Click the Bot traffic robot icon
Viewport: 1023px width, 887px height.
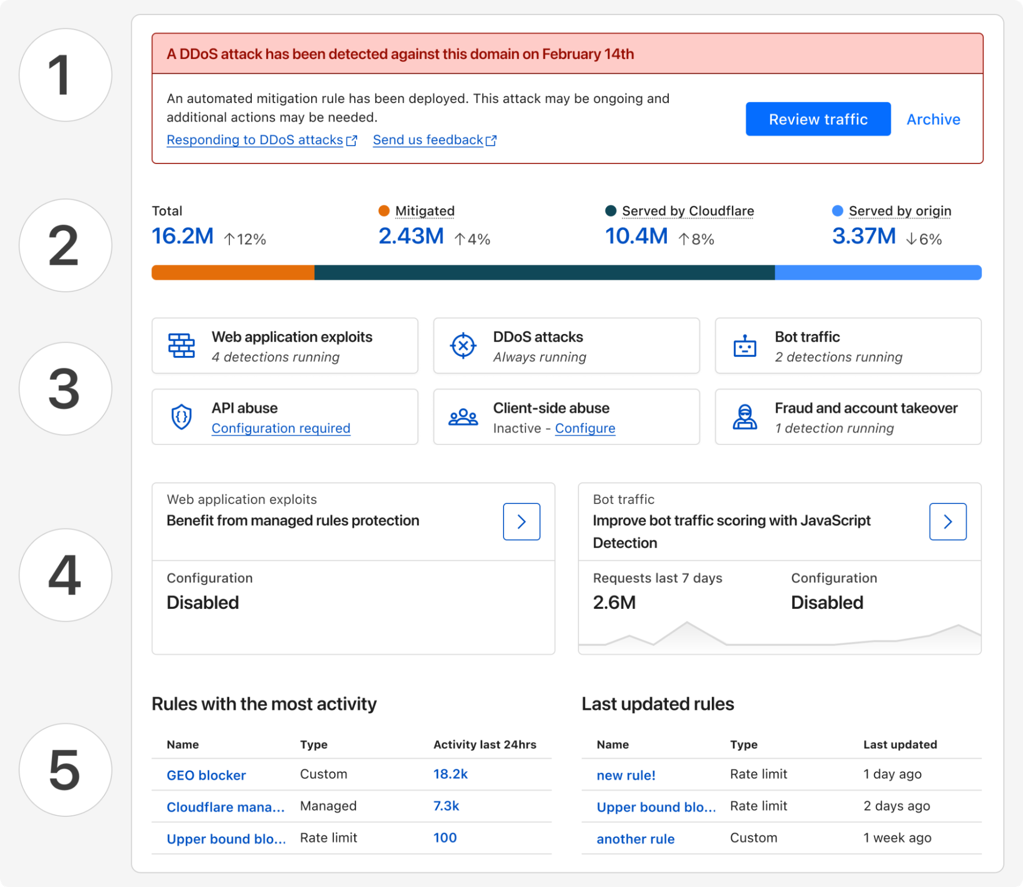(745, 347)
